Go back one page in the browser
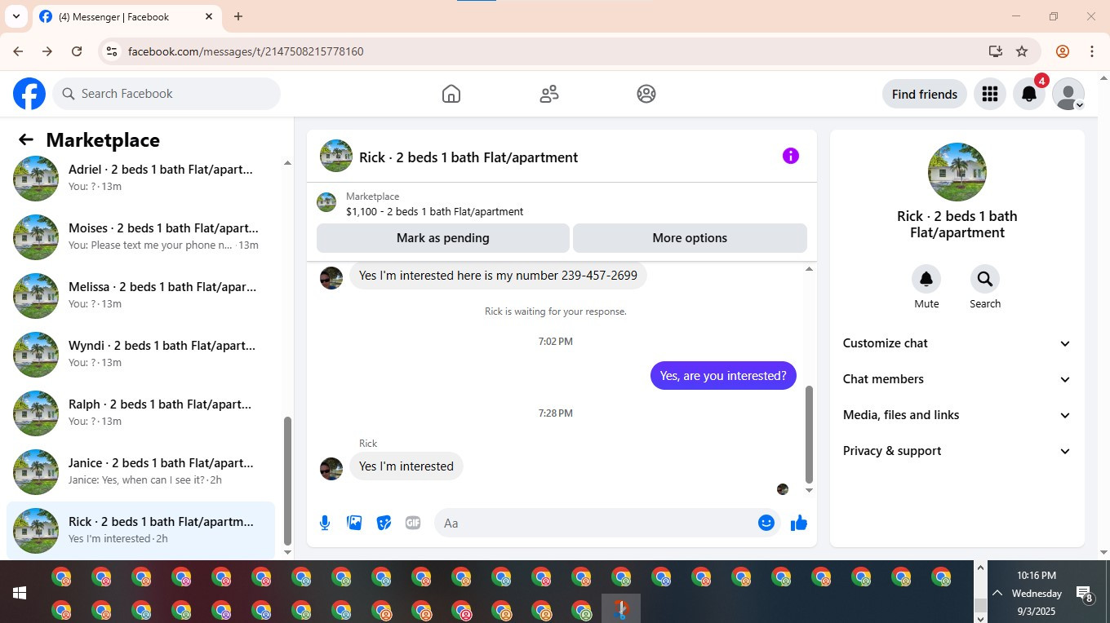Viewport: 1110px width, 623px height. click(x=18, y=51)
